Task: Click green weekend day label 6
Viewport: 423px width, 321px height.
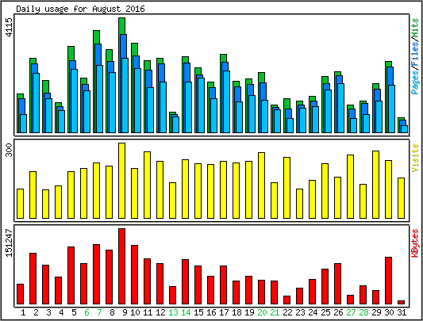Action: pyautogui.click(x=87, y=312)
